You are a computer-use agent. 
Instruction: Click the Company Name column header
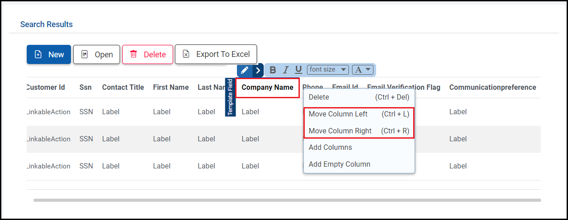pyautogui.click(x=267, y=88)
